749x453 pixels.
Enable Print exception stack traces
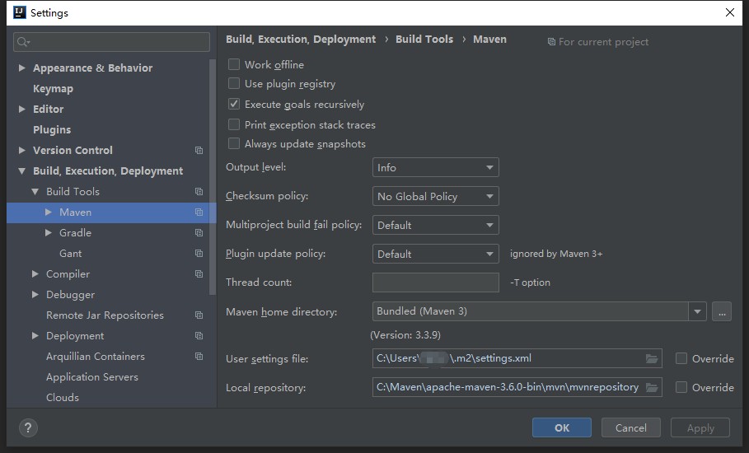click(x=234, y=124)
